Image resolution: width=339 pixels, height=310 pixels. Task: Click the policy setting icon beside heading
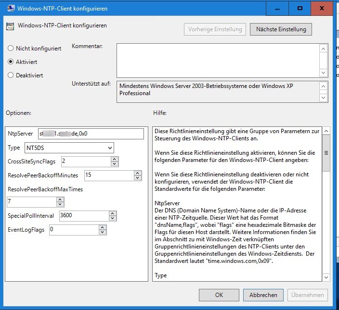point(10,26)
